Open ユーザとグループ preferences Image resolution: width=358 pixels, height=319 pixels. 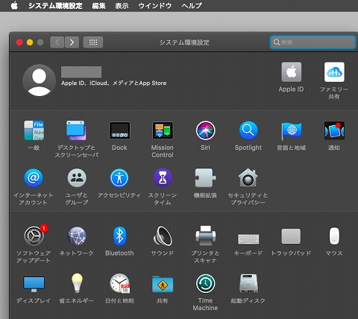pyautogui.click(x=77, y=178)
